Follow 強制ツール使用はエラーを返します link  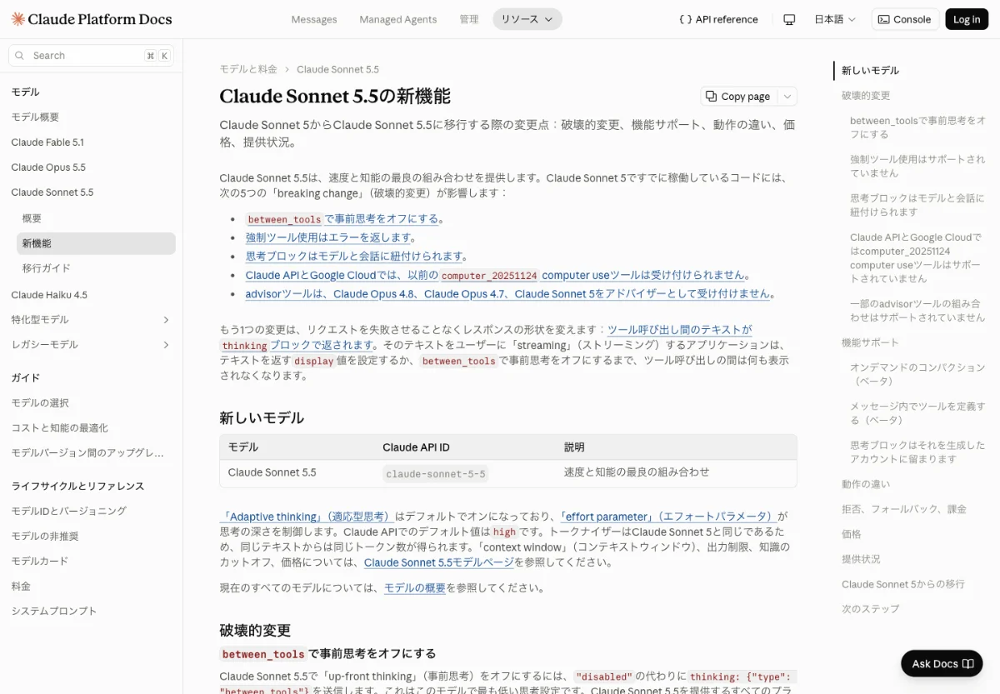[328, 237]
